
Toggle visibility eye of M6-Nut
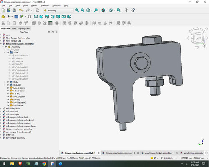coord(8,94)
